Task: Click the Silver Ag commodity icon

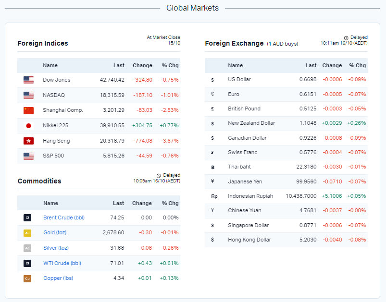Action: [27, 248]
